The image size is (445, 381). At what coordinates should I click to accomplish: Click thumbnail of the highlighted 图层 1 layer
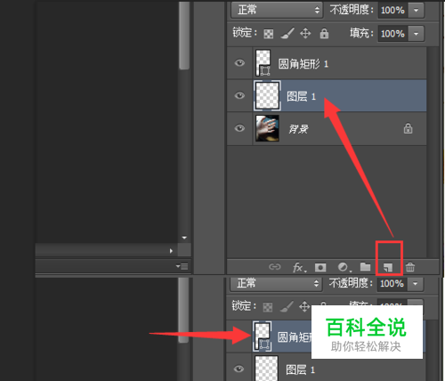pyautogui.click(x=267, y=95)
